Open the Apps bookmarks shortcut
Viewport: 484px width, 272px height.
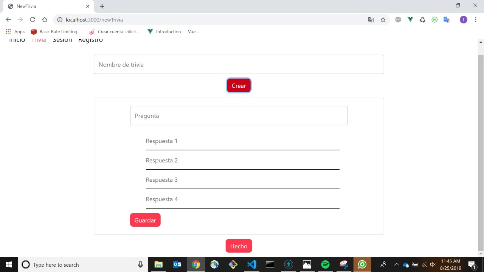pyautogui.click(x=15, y=32)
